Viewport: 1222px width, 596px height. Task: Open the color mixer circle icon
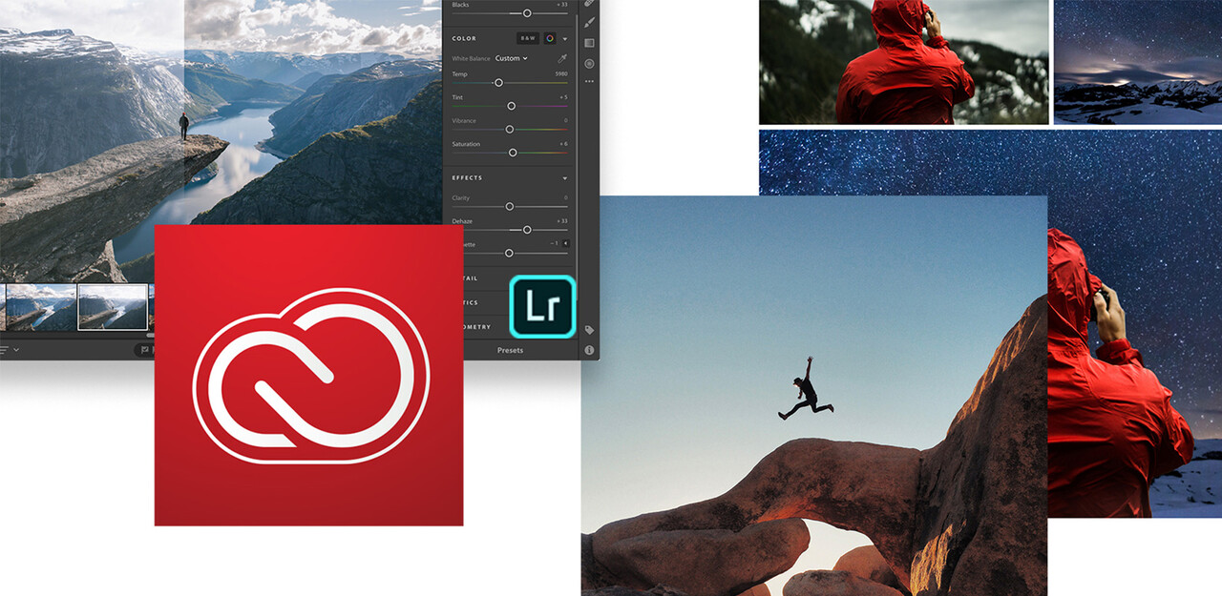[550, 38]
